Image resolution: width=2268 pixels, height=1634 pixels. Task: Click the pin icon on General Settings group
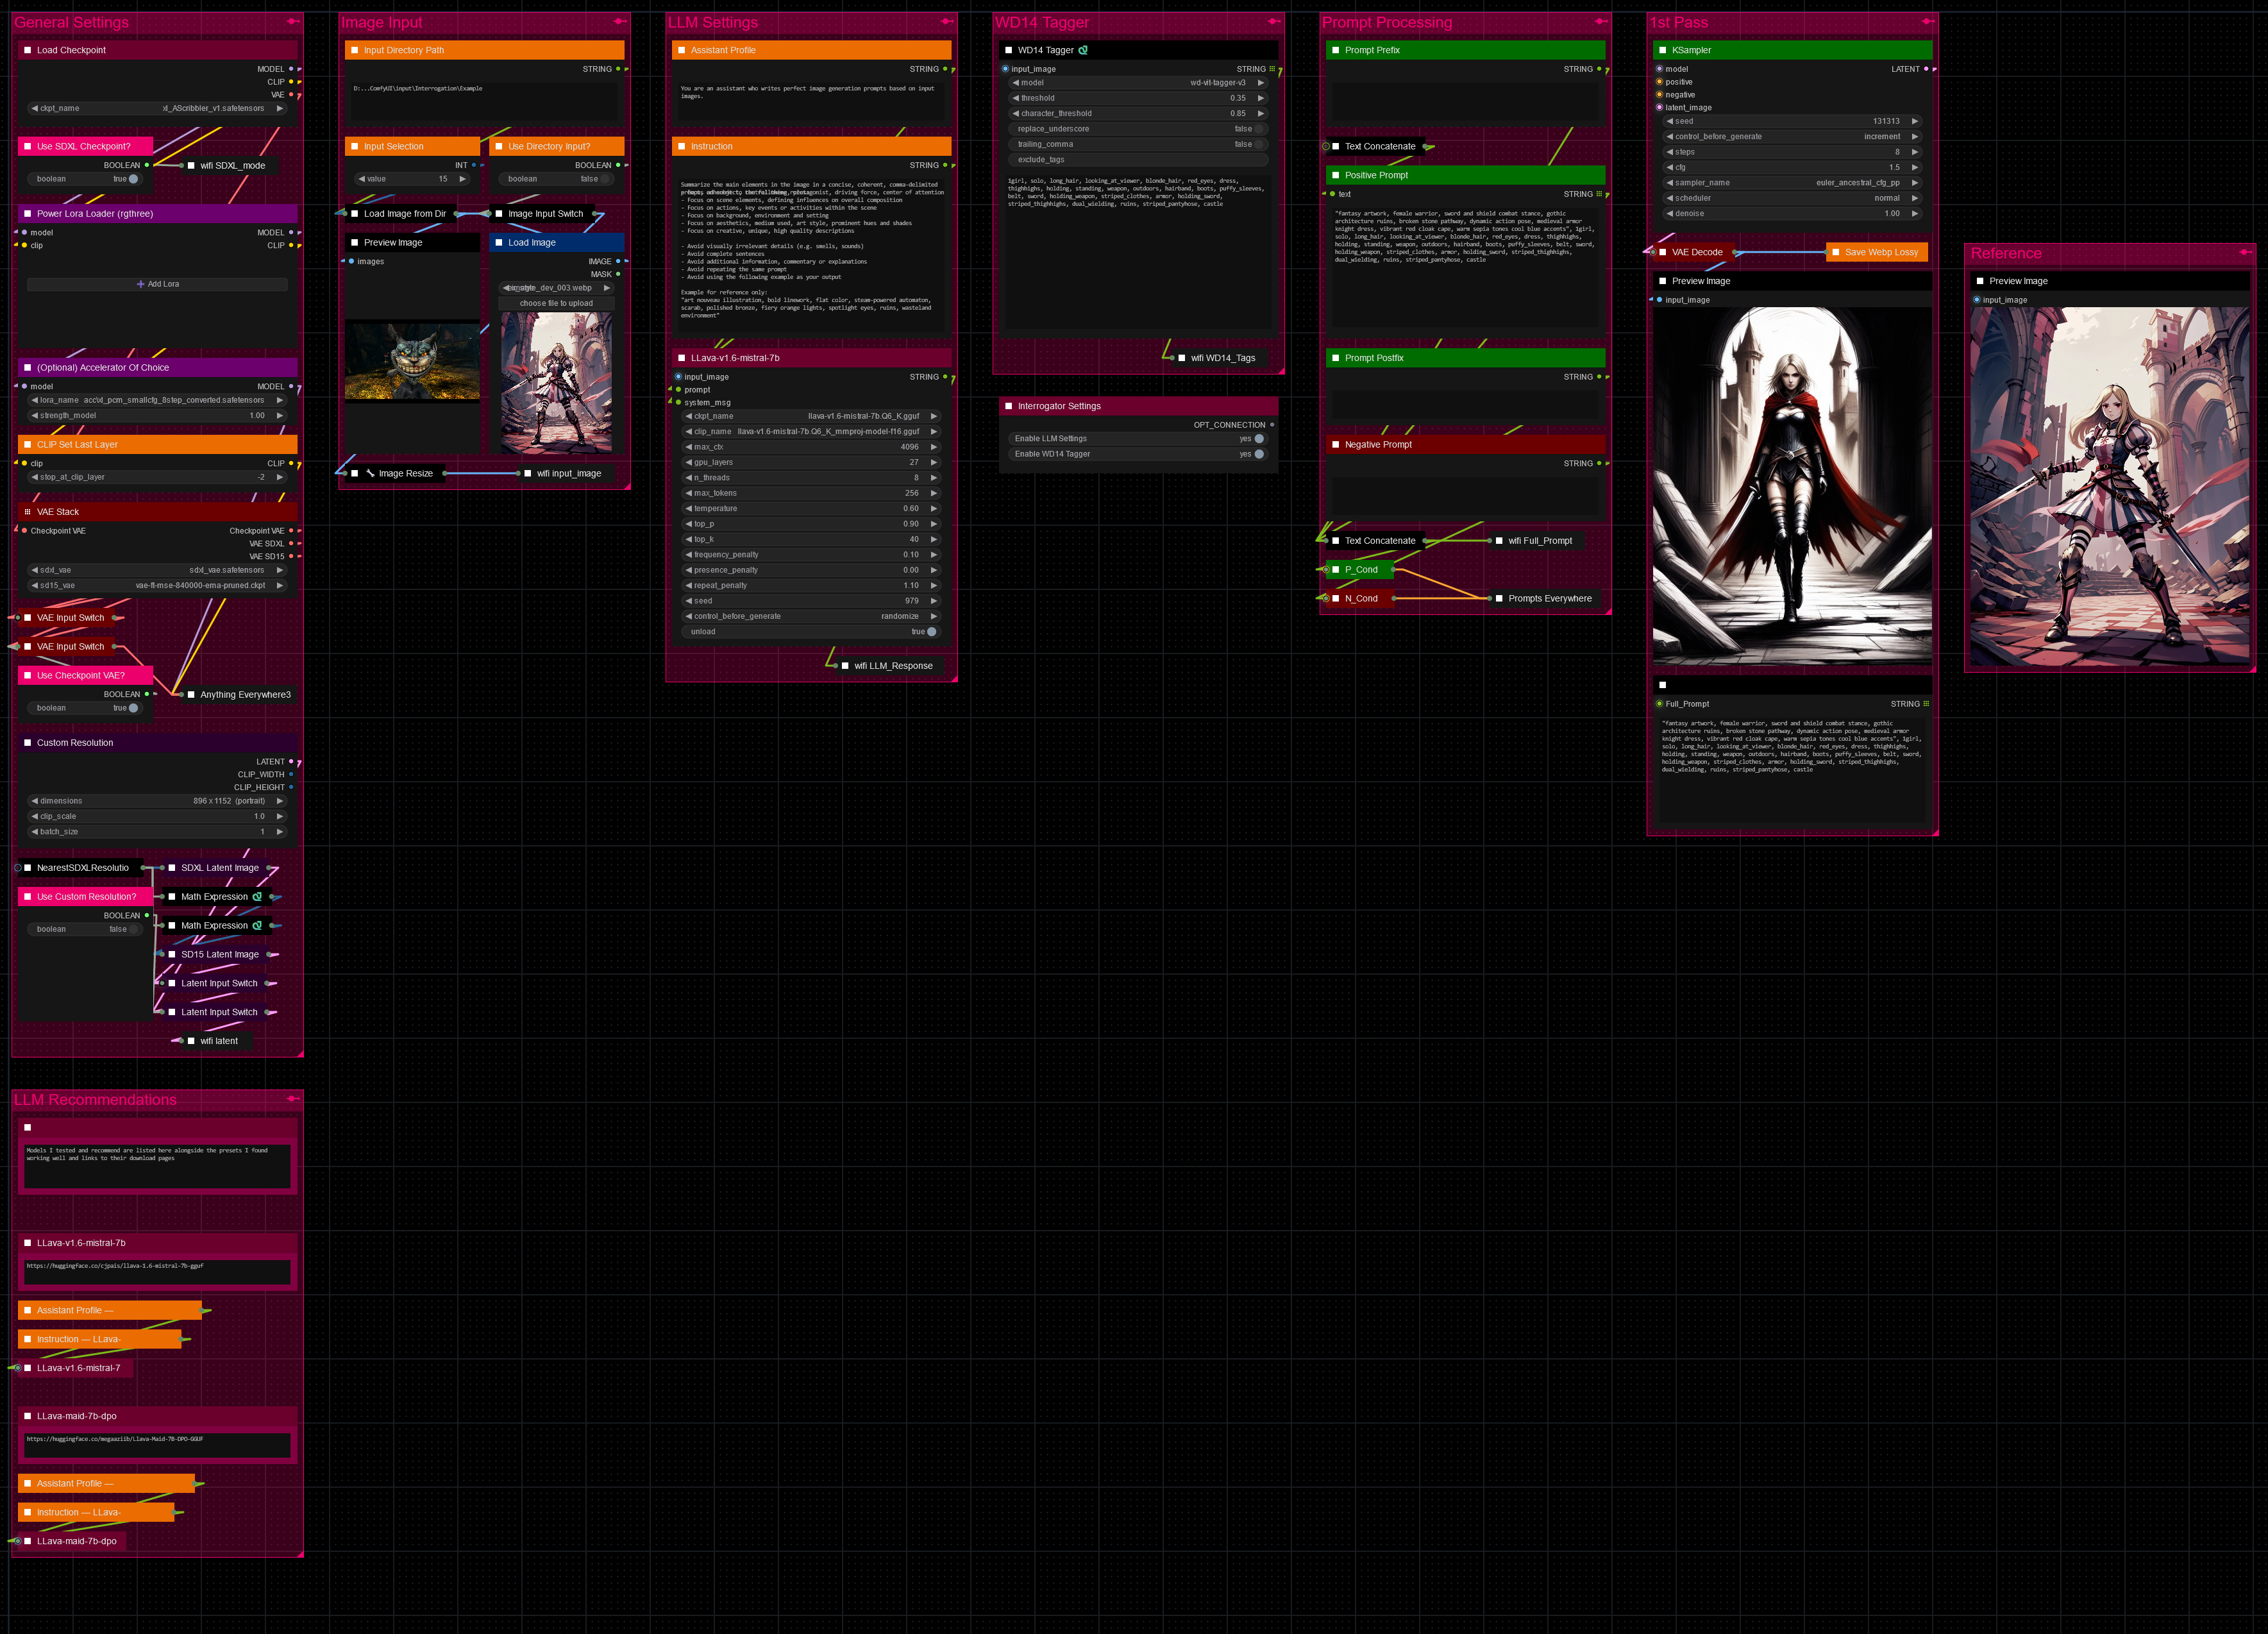[x=293, y=21]
